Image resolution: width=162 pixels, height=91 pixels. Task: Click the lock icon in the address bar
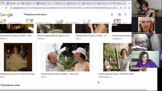tap(11, 8)
